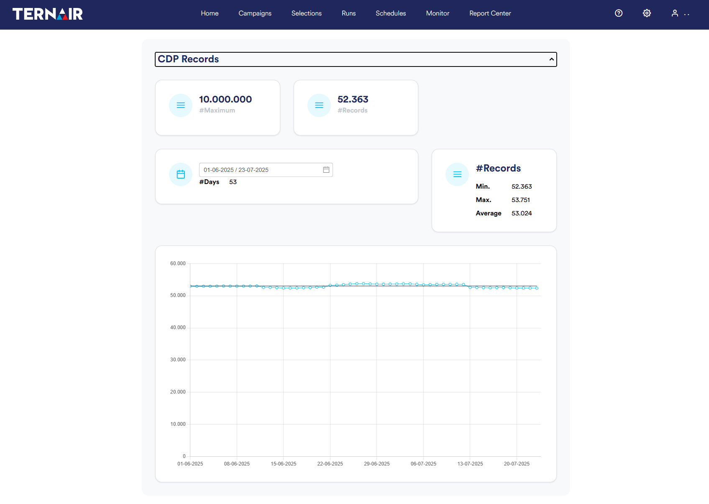Viewport: 709px width, 504px height.
Task: Open the help question mark icon
Action: click(x=619, y=13)
